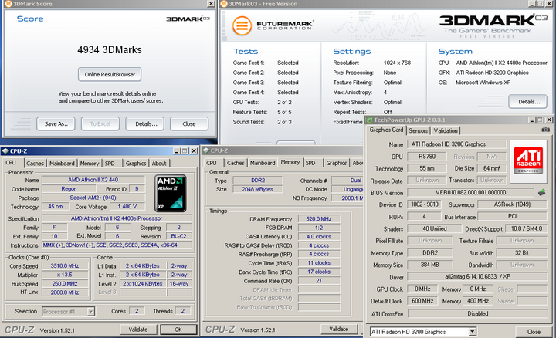Click the AMD Athlon II logo in CPU-Z
The image size is (556, 338).
[x=171, y=193]
